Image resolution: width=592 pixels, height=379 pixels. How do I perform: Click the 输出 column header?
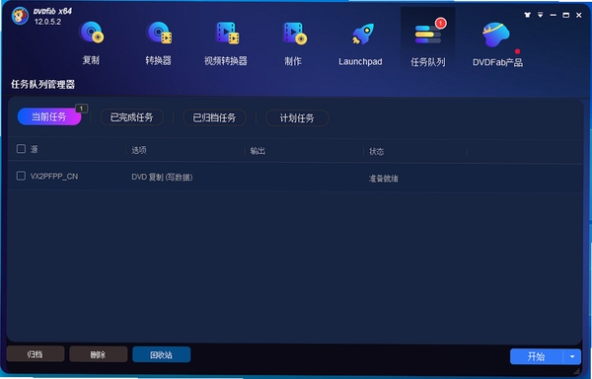click(x=258, y=151)
